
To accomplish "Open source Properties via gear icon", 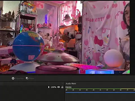I will point(13,78).
